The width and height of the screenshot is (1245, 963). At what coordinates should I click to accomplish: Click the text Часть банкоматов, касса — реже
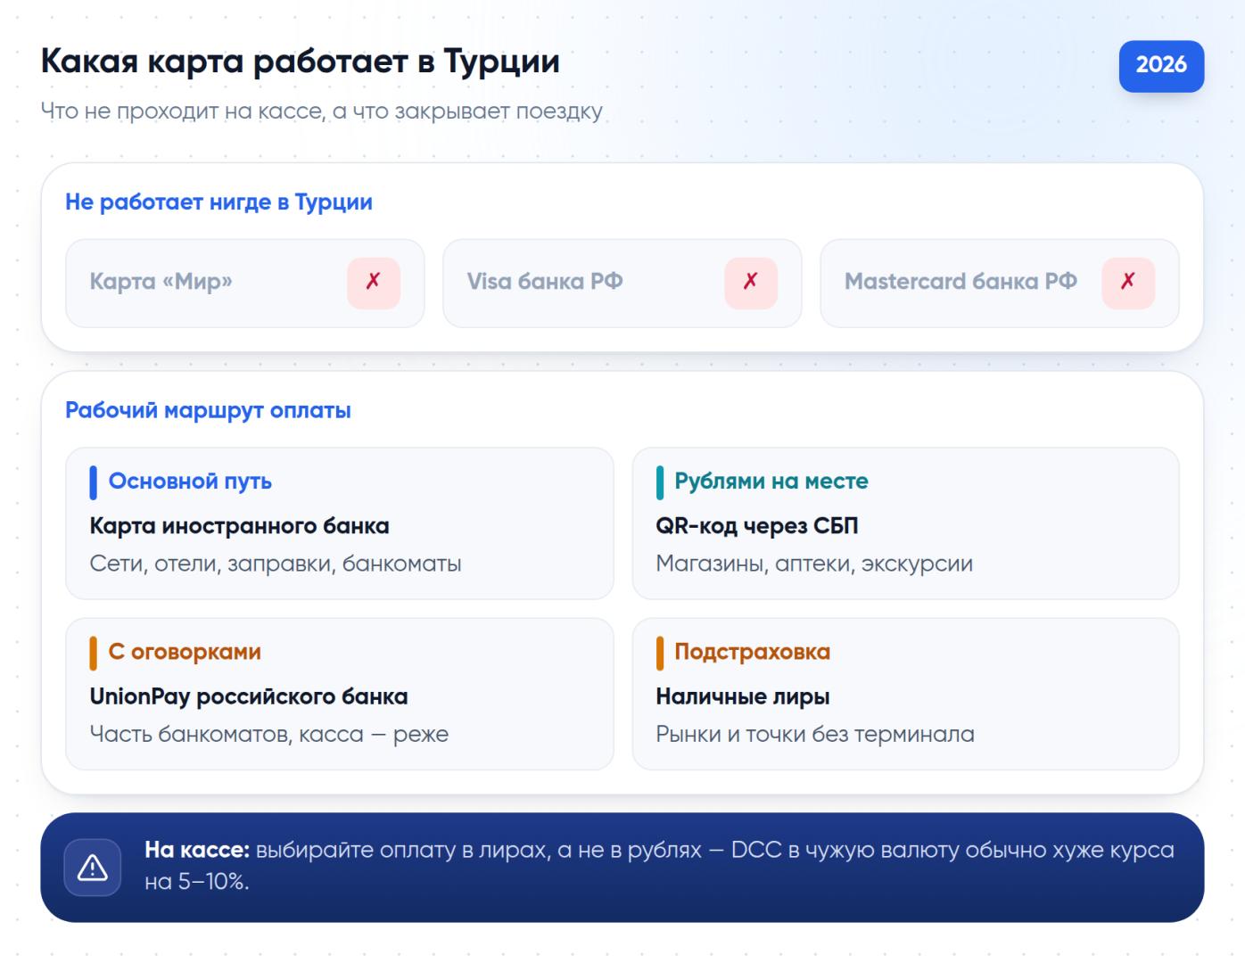coord(269,735)
